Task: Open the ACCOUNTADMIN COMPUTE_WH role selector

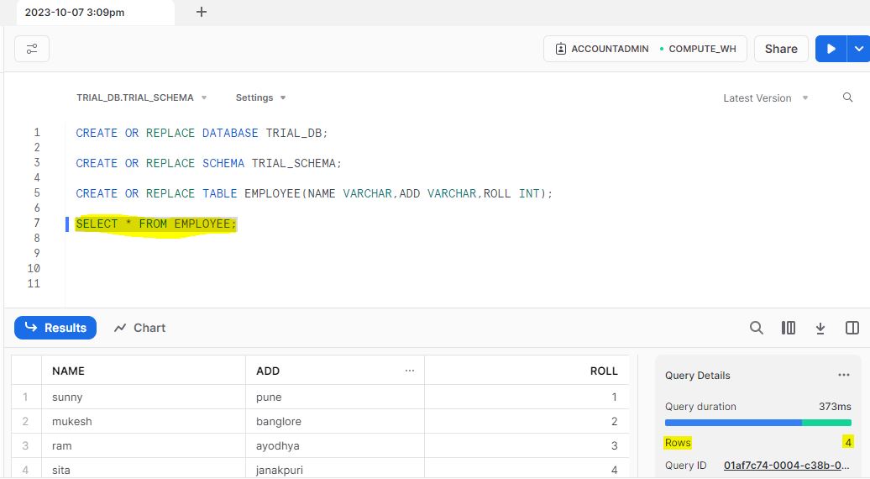Action: 645,49
